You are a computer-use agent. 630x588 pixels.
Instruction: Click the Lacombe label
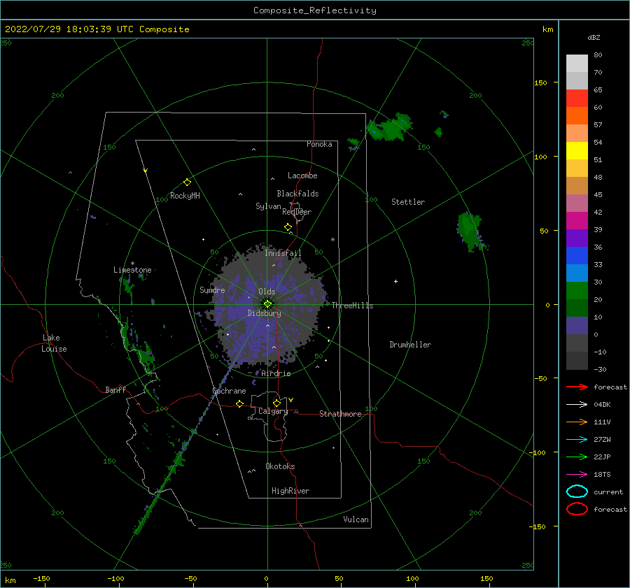[302, 175]
